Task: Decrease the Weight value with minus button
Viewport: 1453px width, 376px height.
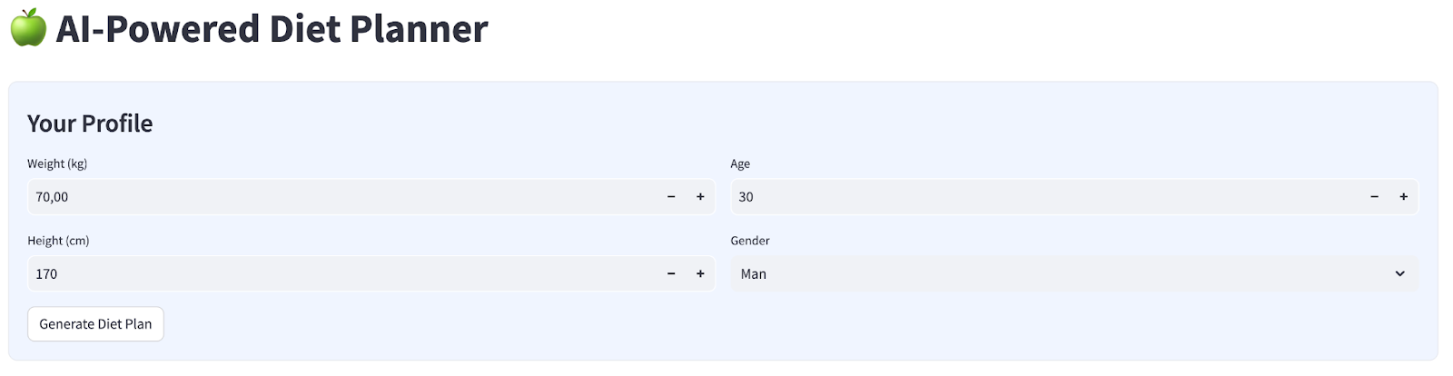Action: (671, 197)
